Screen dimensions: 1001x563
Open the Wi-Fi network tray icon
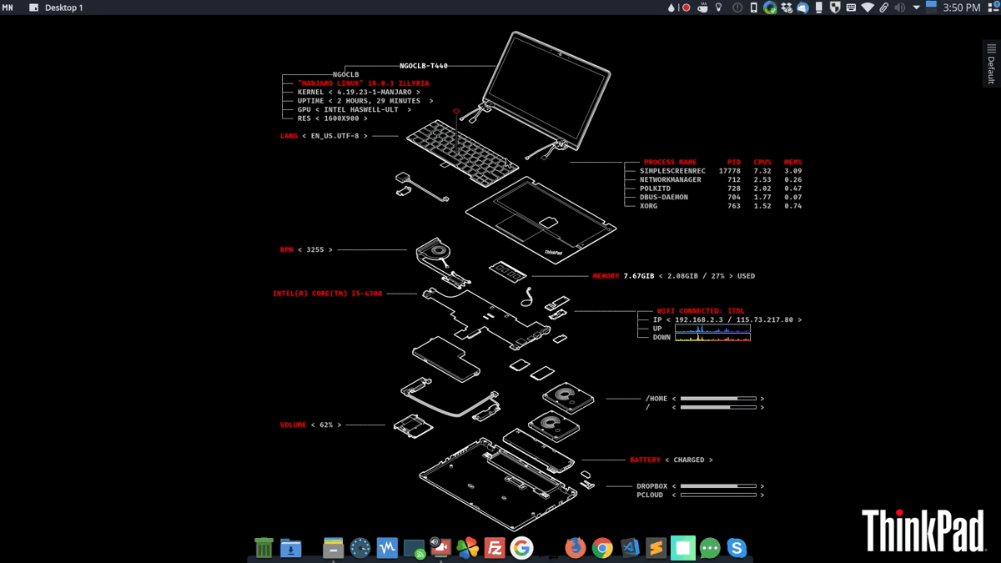click(868, 8)
